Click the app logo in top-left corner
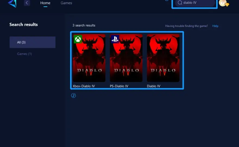Screen dimensions: 239x147 (12, 3)
